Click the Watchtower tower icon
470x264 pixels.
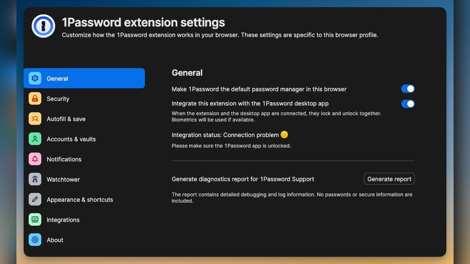click(x=35, y=180)
